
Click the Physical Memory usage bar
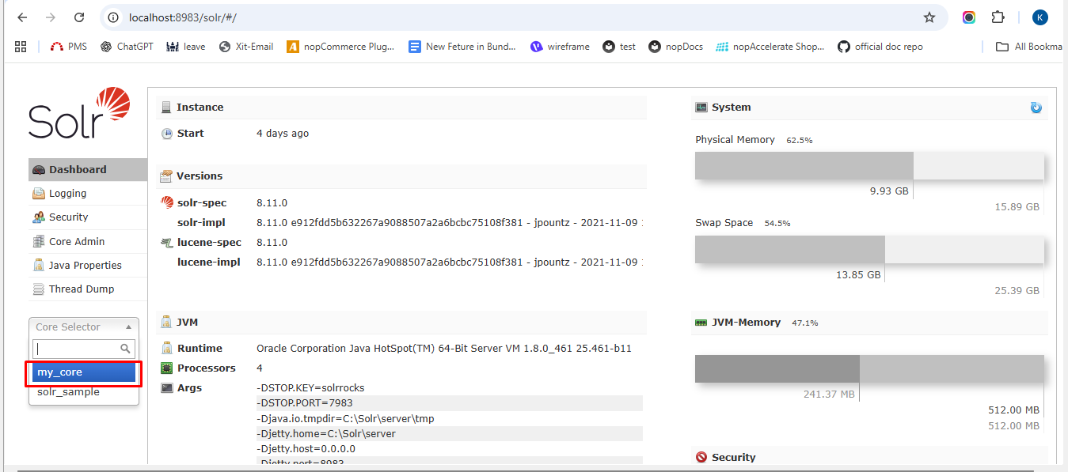(x=868, y=166)
